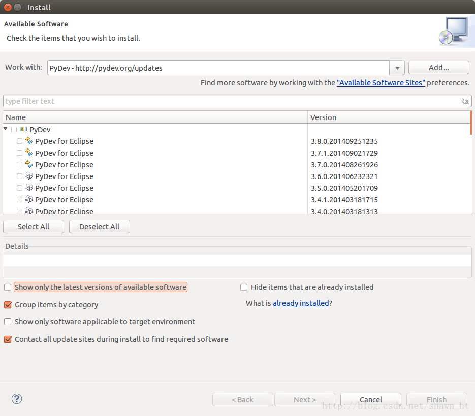Screen dimensions: 475x416
Task: Clear the filter text with the erase icon
Action: (x=466, y=101)
